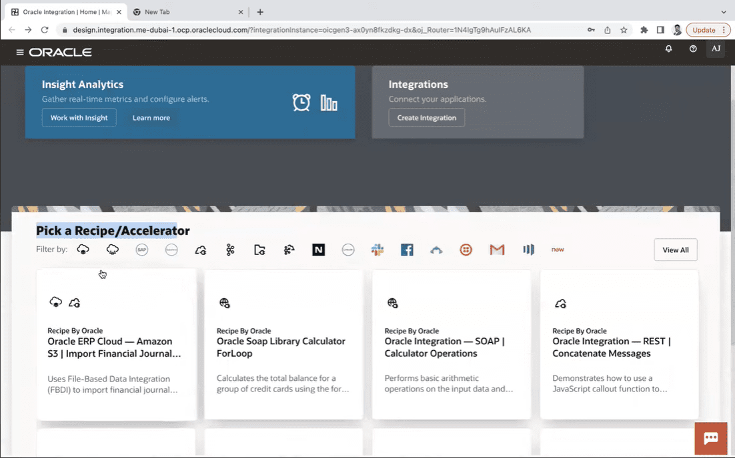Filter recipes by file folder icon
The height and width of the screenshot is (458, 735).
tap(259, 250)
